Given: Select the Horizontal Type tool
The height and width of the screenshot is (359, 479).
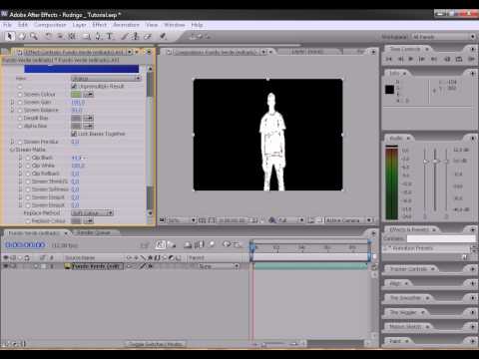Looking at the screenshot, I should pos(110,36).
